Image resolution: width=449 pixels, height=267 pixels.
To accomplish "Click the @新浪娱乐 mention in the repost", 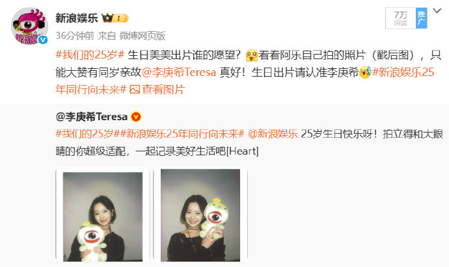I will tap(273, 134).
